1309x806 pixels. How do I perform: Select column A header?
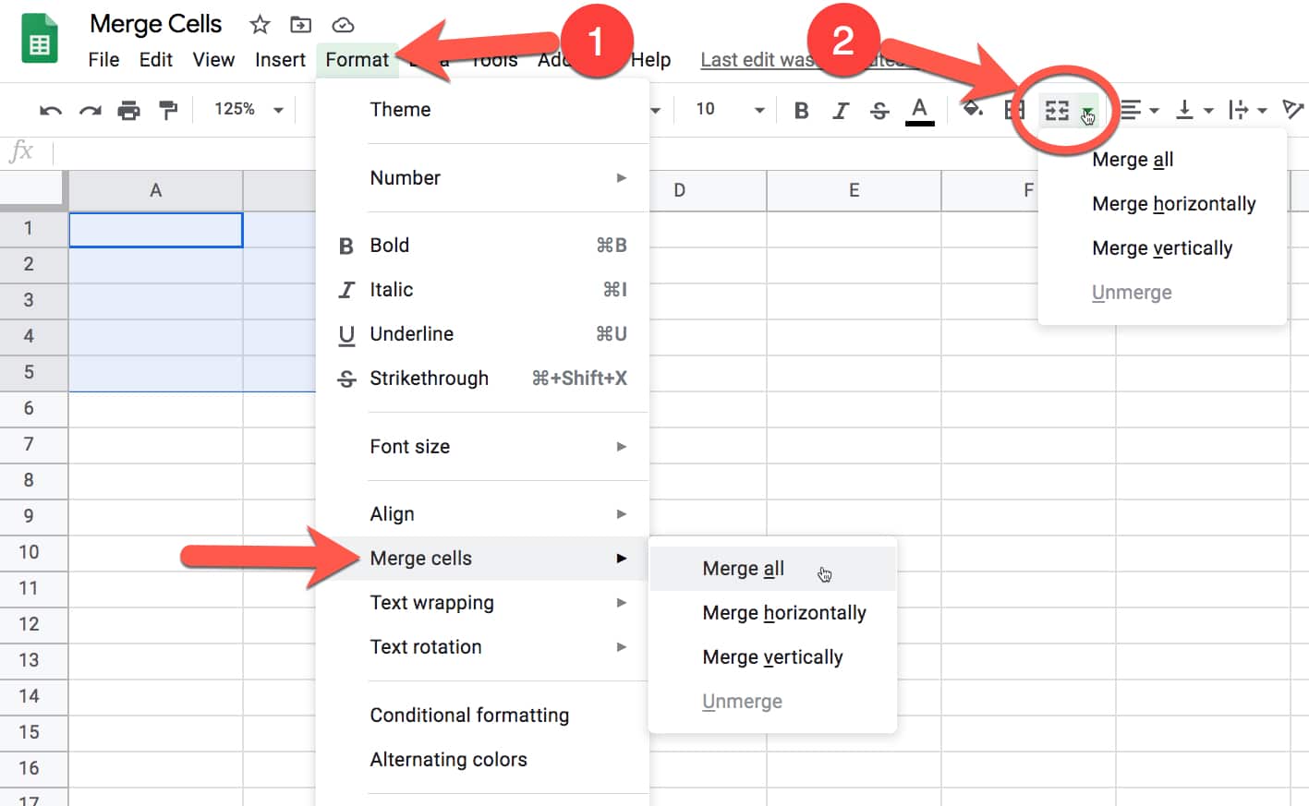[156, 190]
